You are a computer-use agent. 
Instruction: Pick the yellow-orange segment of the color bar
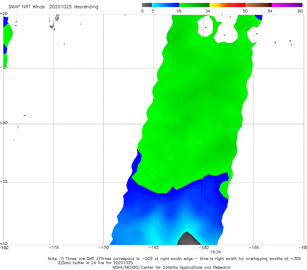coord(220,5)
